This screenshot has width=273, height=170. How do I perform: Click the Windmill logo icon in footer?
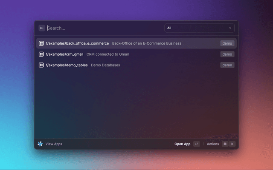(40, 144)
